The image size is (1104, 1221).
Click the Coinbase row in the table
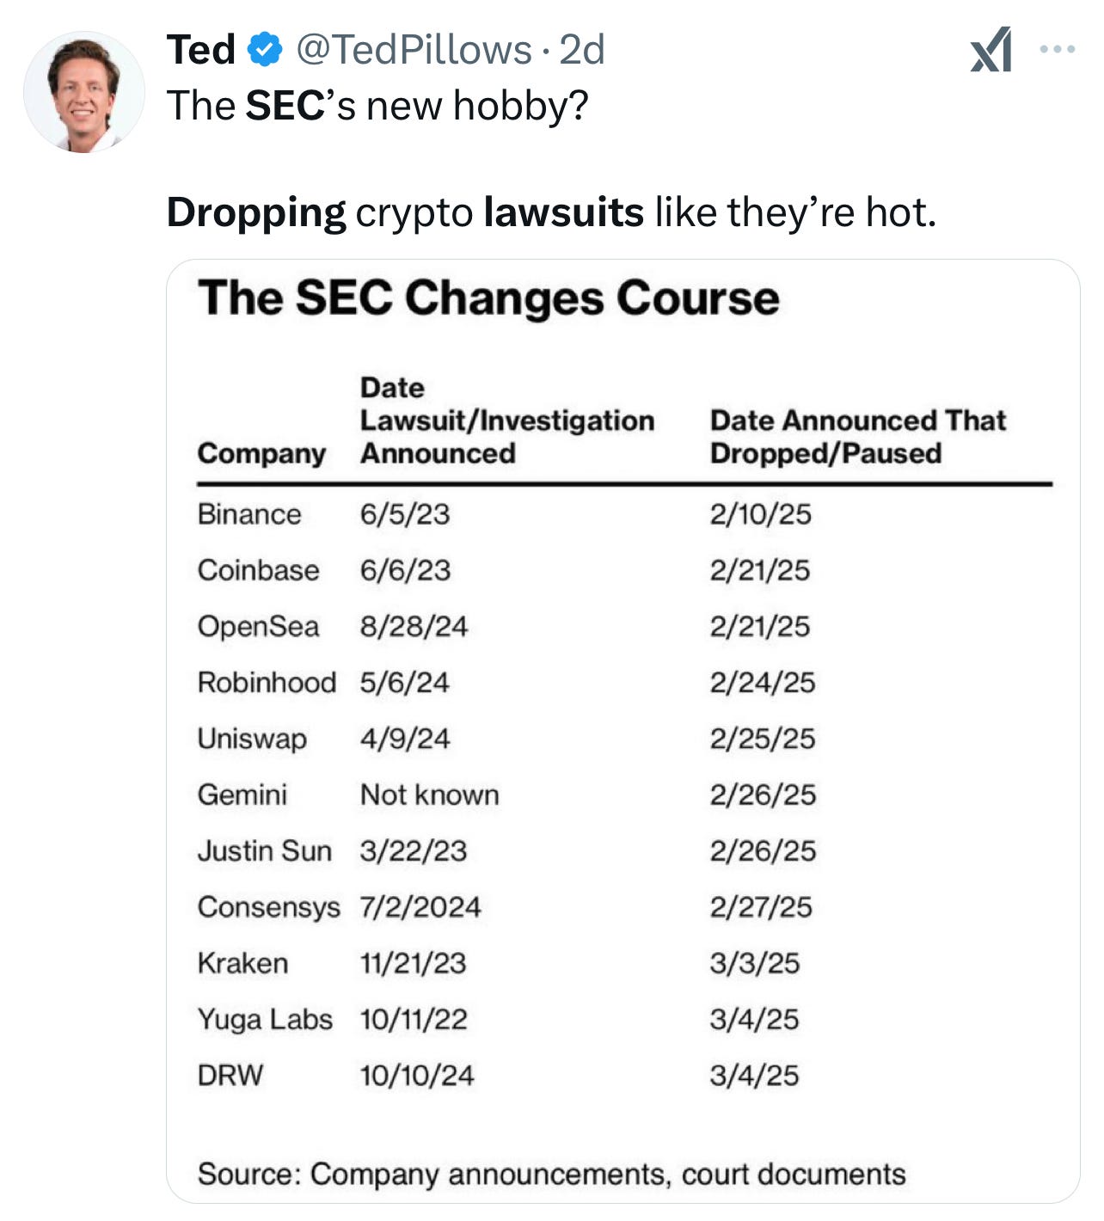[x=624, y=570]
